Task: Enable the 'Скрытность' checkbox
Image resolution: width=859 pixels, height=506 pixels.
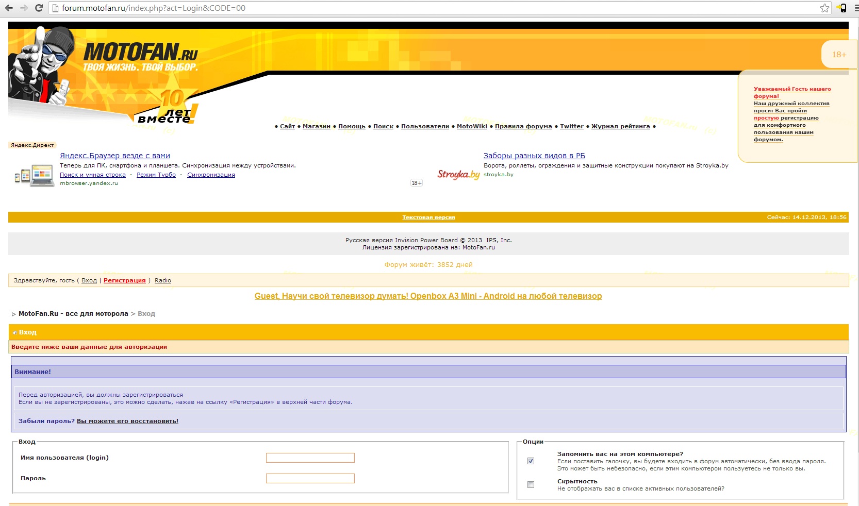Action: 531,484
